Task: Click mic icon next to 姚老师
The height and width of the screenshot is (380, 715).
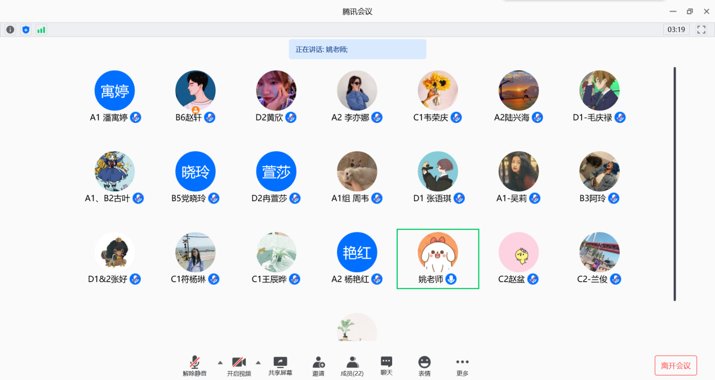Action: tap(451, 279)
